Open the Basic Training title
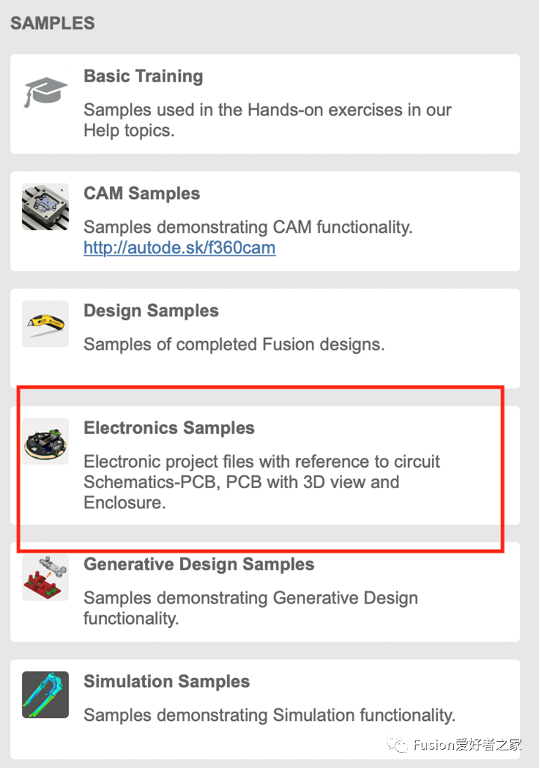 (143, 77)
